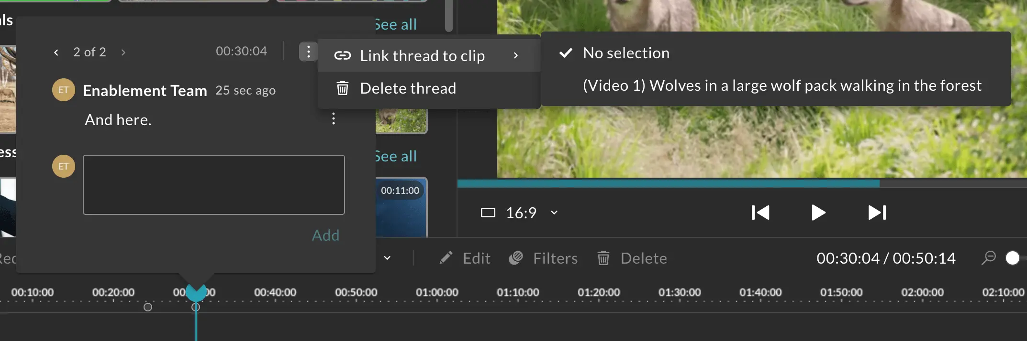Go to next comment thread arrow
1027x341 pixels.
tap(123, 52)
